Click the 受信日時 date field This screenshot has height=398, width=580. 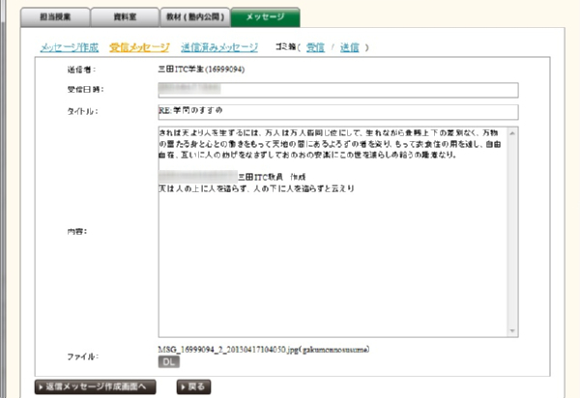pos(338,90)
